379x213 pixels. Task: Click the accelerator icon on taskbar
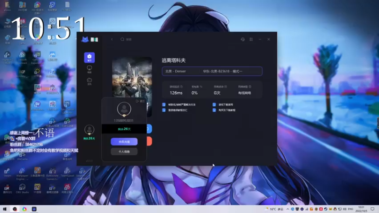[x=34, y=209]
